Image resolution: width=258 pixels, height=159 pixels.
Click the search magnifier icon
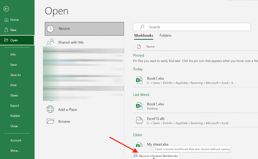tap(142, 27)
